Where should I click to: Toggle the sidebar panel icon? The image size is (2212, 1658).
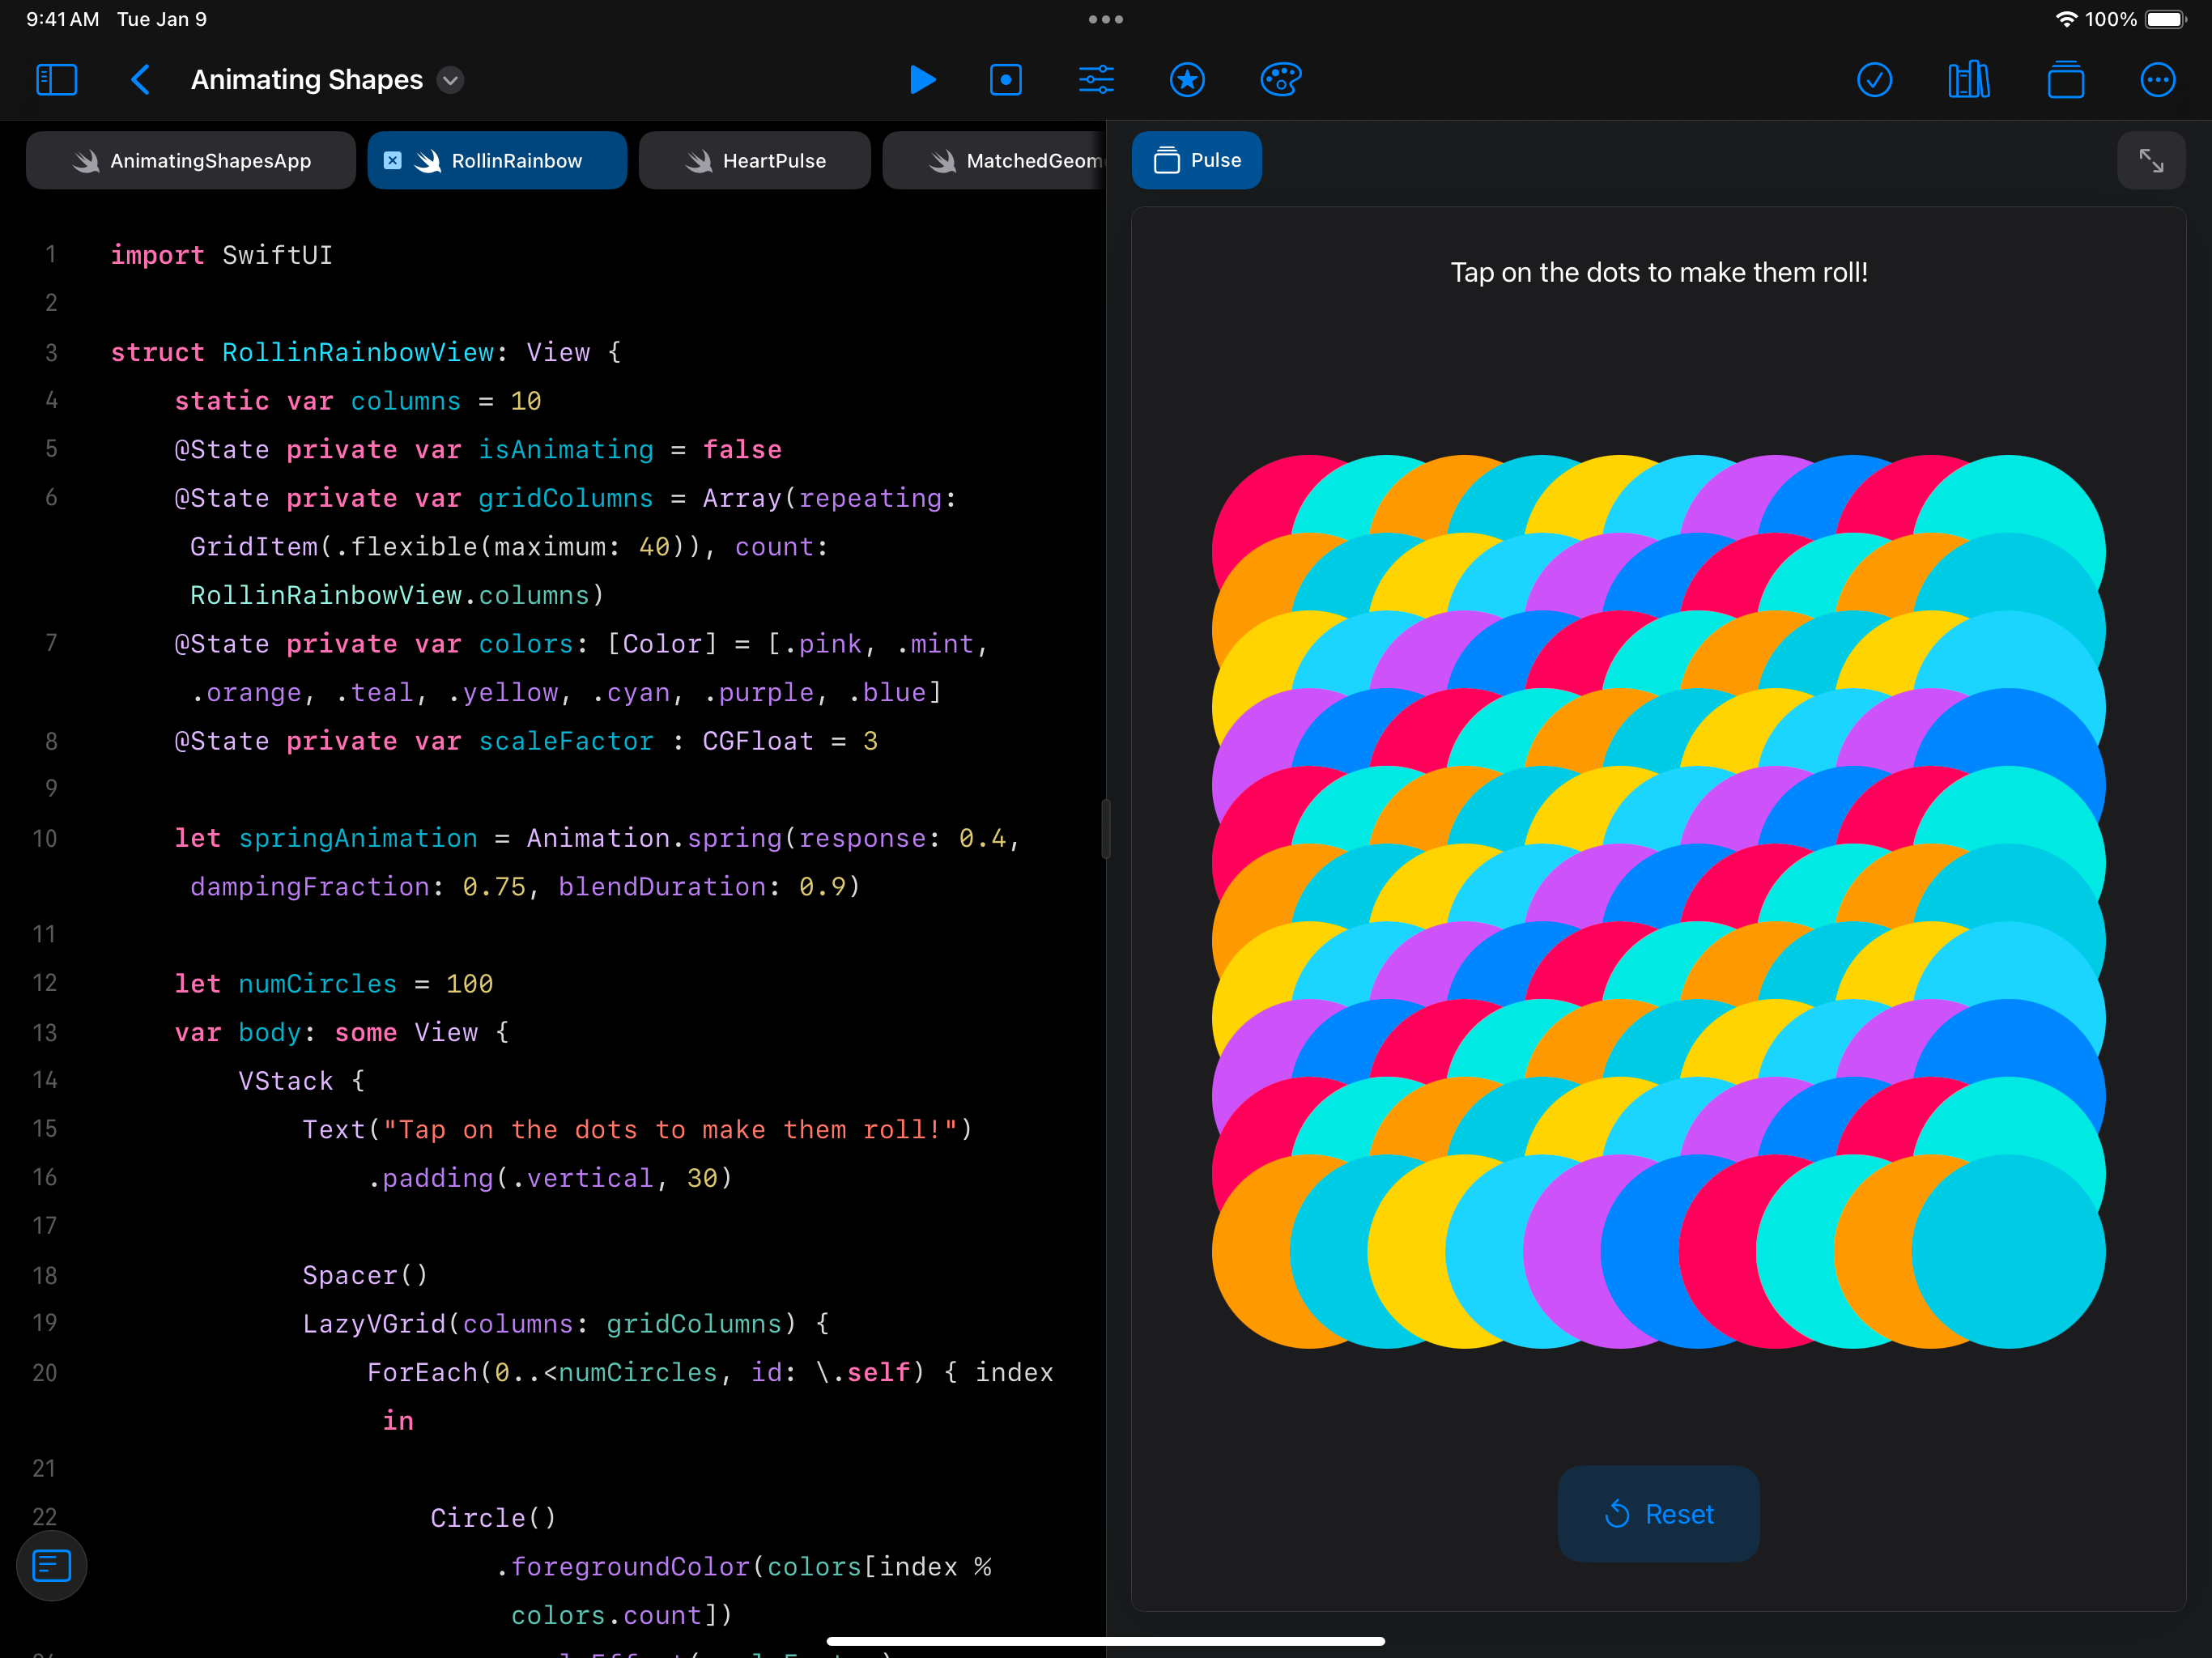click(56, 80)
